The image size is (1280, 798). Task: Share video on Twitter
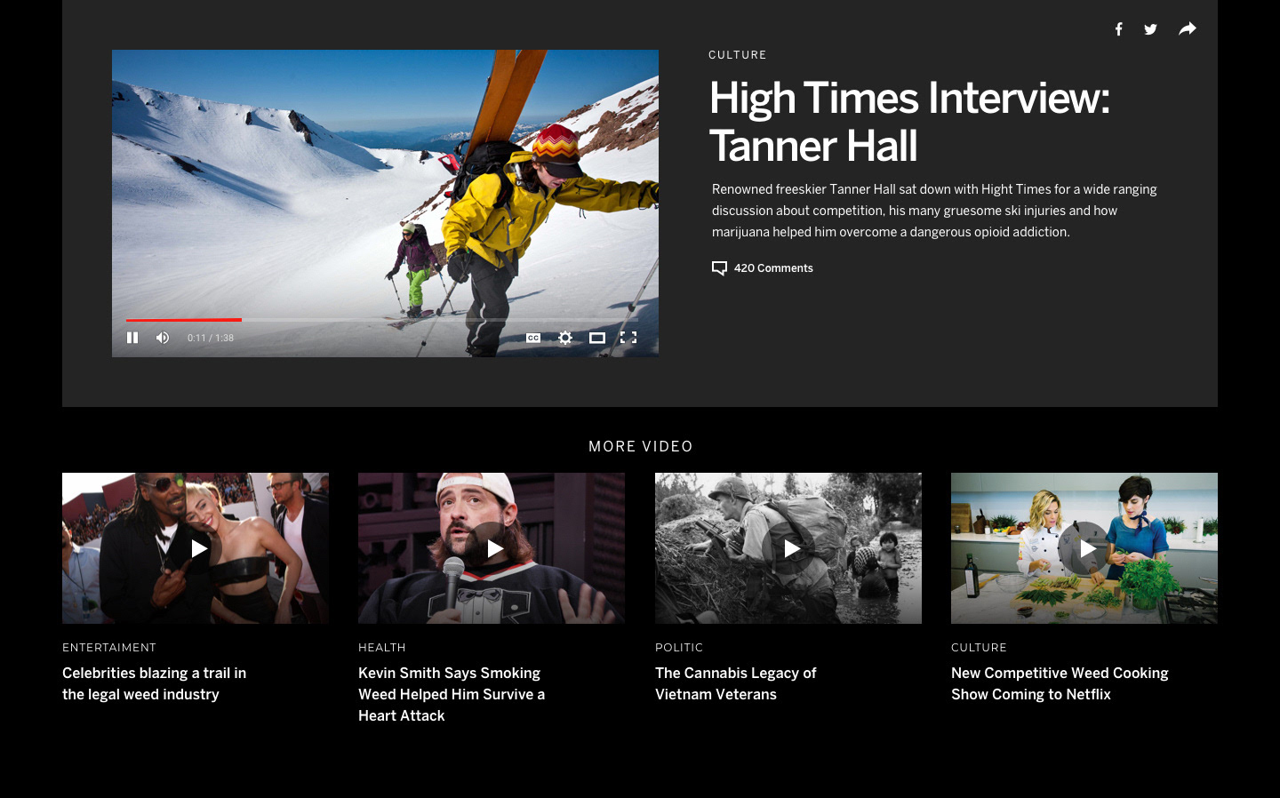coord(1150,29)
